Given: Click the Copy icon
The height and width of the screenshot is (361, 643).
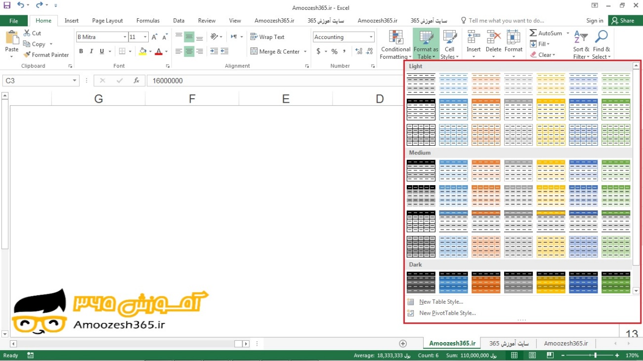Looking at the screenshot, I should 27,44.
